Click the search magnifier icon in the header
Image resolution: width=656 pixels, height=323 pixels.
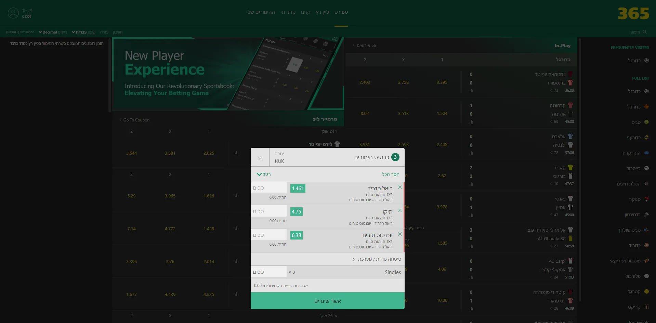pyautogui.click(x=644, y=32)
